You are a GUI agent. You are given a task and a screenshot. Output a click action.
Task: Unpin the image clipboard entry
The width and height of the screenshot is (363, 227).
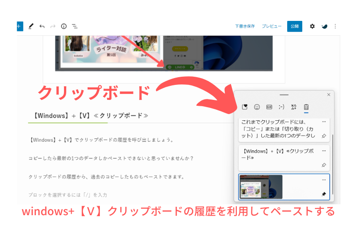pos(324,194)
